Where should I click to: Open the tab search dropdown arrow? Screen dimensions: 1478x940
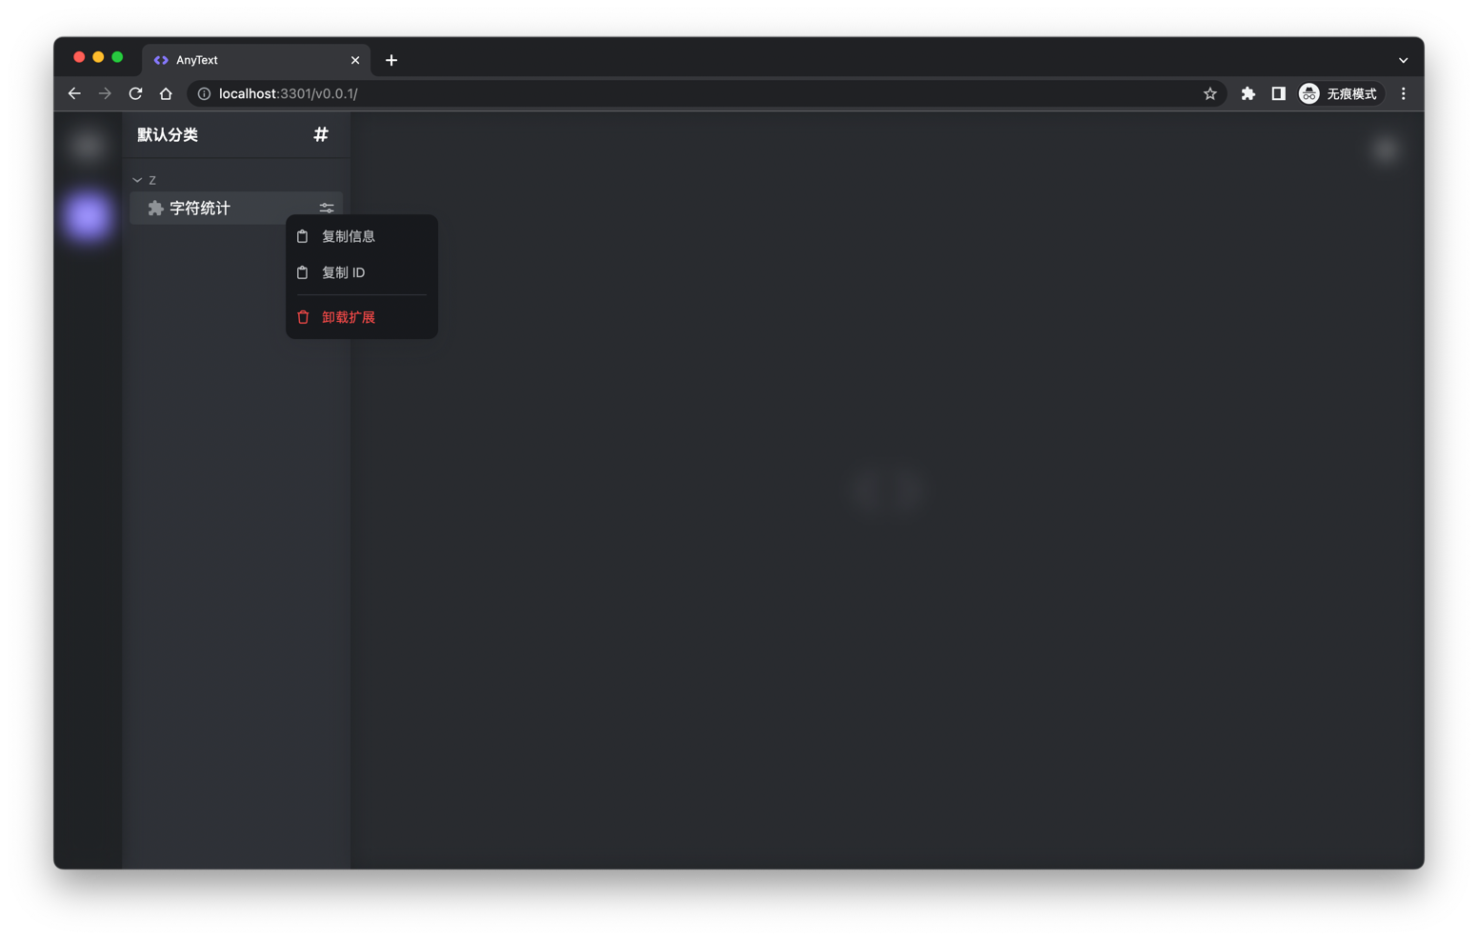[1403, 60]
